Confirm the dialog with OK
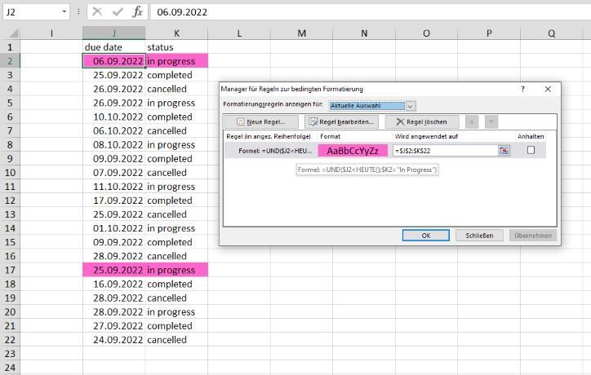 coord(426,236)
